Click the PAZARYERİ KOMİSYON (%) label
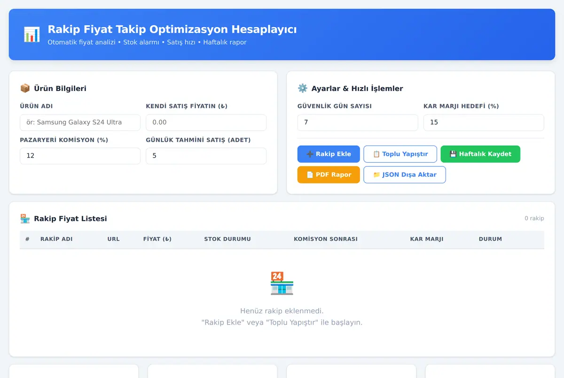Image resolution: width=564 pixels, height=378 pixels. point(64,140)
